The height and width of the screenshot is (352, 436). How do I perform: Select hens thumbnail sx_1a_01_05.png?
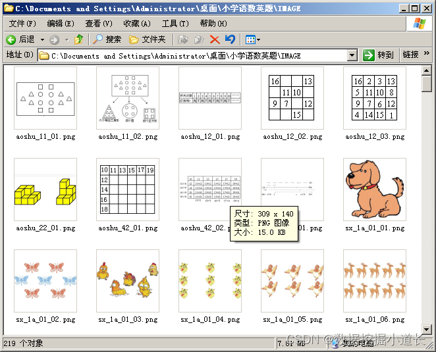(292, 281)
